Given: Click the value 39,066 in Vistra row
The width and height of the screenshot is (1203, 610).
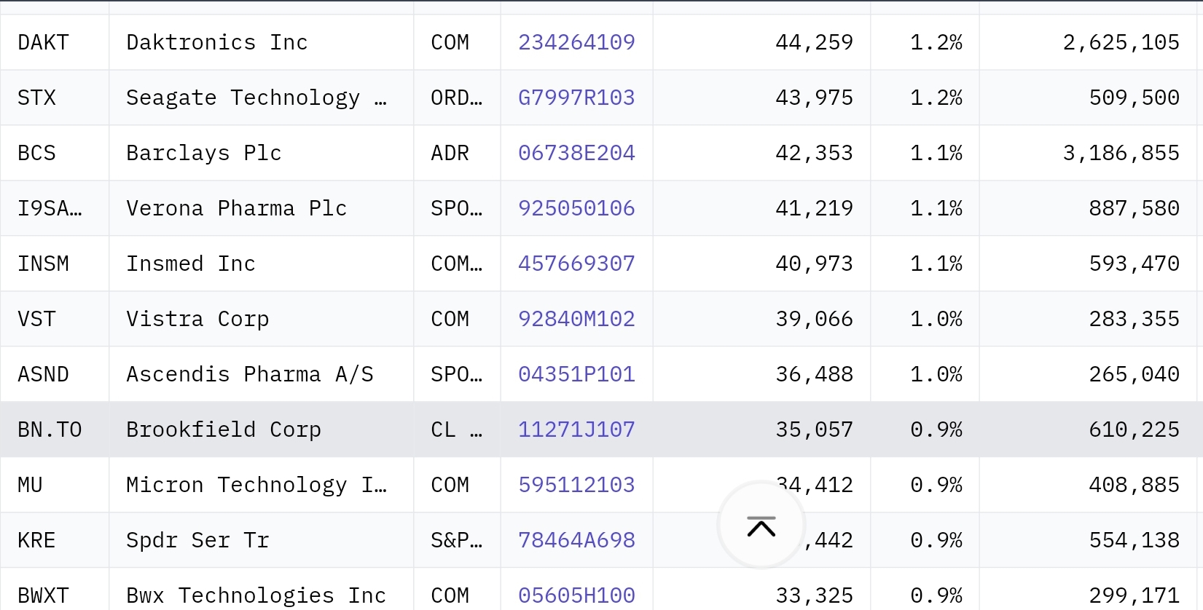Looking at the screenshot, I should (x=814, y=319).
